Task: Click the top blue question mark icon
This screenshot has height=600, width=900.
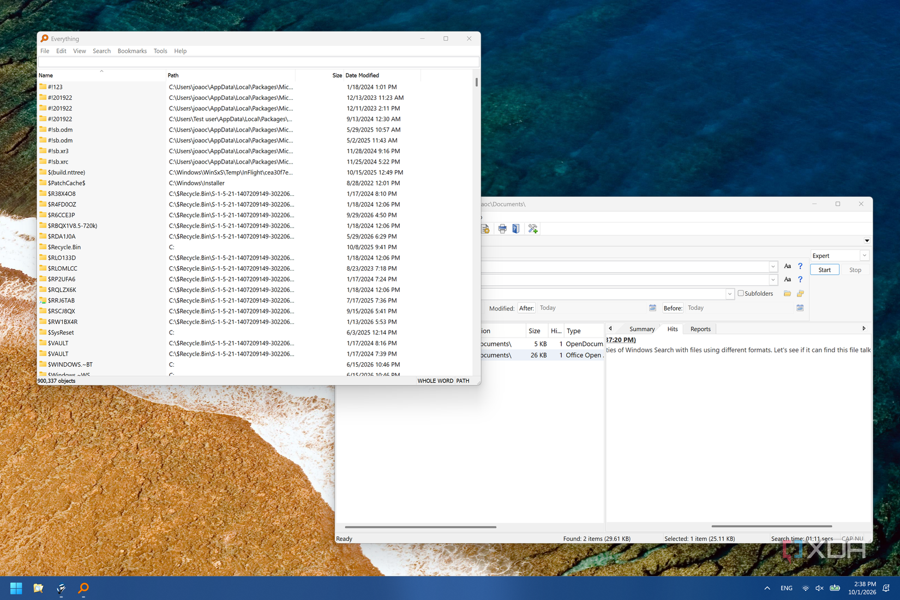Action: click(800, 266)
